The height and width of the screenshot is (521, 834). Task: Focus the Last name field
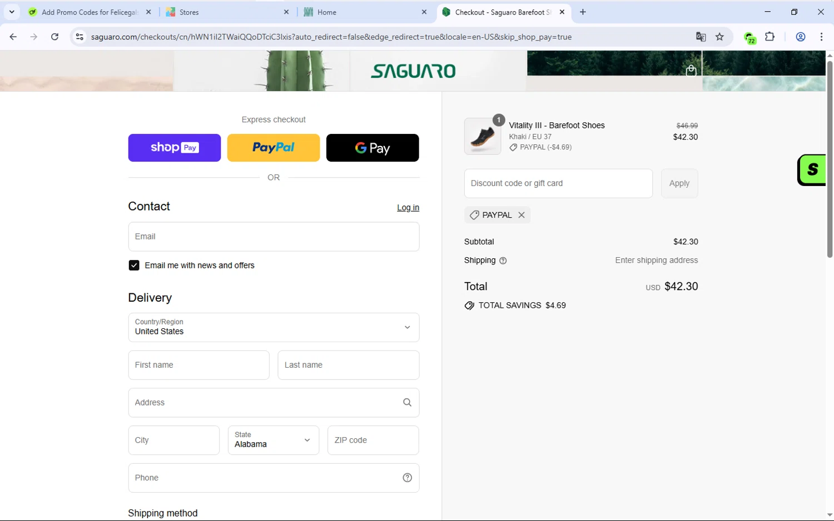349,365
